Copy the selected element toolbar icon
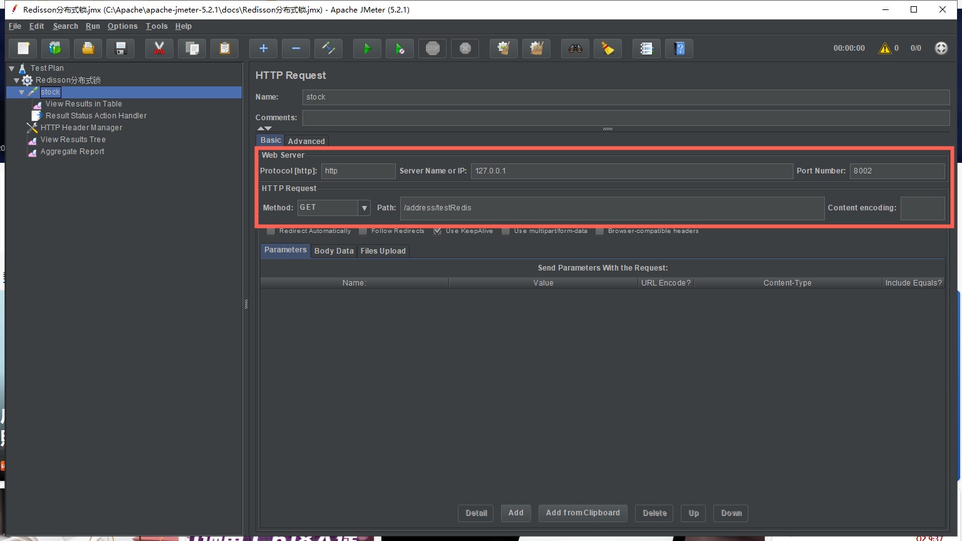The image size is (962, 541). [192, 48]
